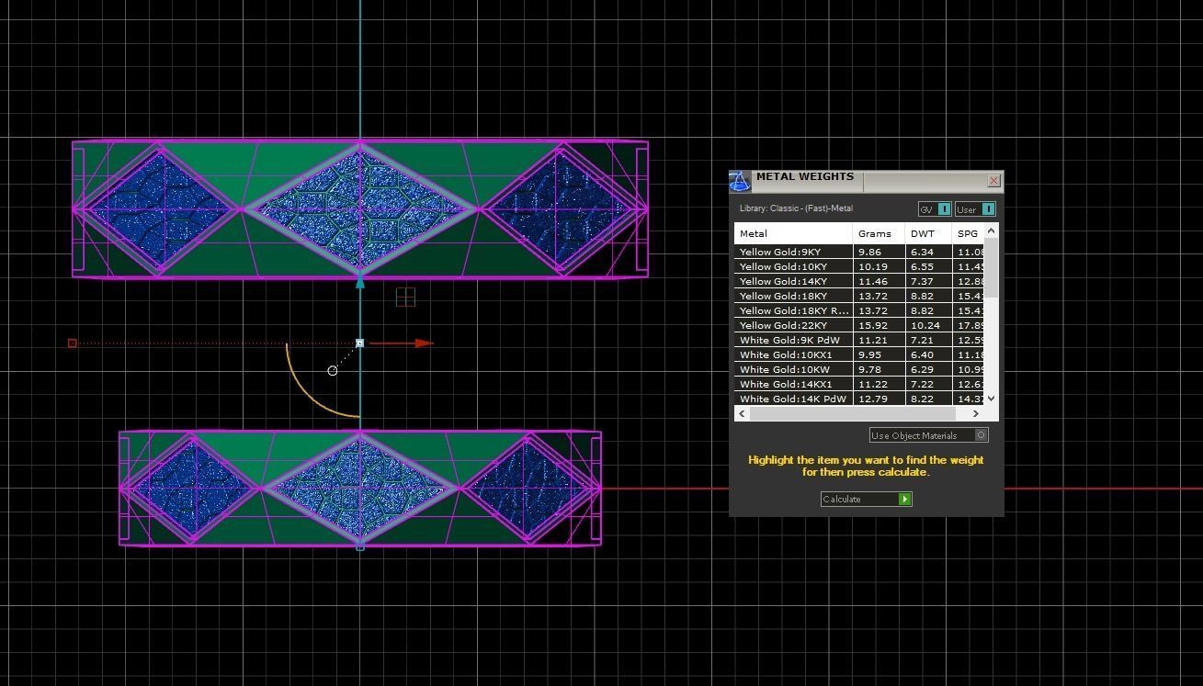
Task: Click the 15.92 grams value
Action: pos(873,325)
